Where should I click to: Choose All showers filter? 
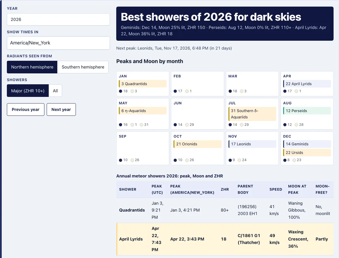[x=55, y=91]
